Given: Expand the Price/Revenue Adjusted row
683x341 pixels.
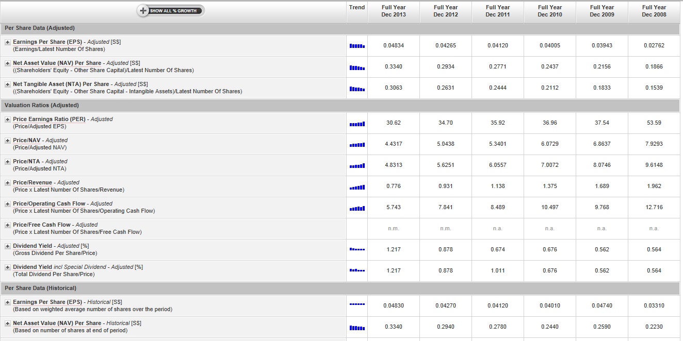Looking at the screenshot, I should pos(8,182).
